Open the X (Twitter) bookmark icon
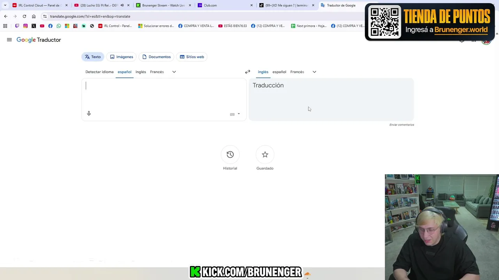499x280 pixels. (34, 26)
